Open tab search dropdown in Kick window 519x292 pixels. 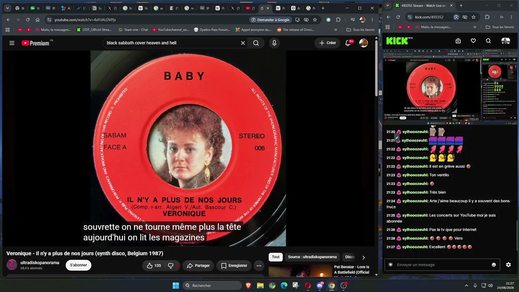click(x=388, y=6)
